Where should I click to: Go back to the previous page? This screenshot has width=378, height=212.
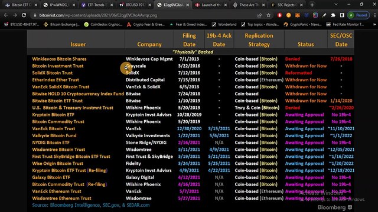tap(6, 15)
